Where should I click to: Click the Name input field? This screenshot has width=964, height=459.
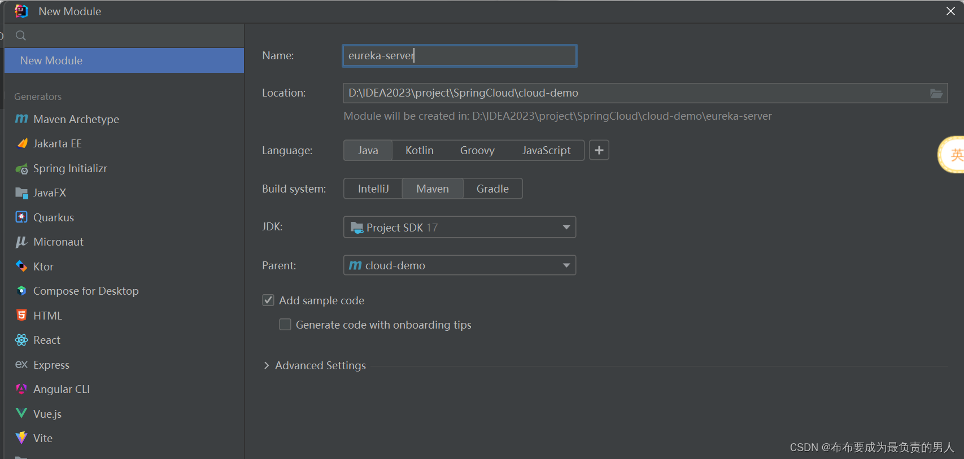(x=460, y=56)
